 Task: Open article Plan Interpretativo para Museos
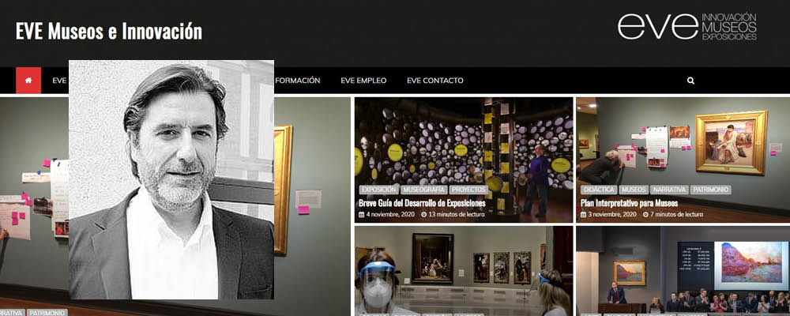[x=630, y=203]
